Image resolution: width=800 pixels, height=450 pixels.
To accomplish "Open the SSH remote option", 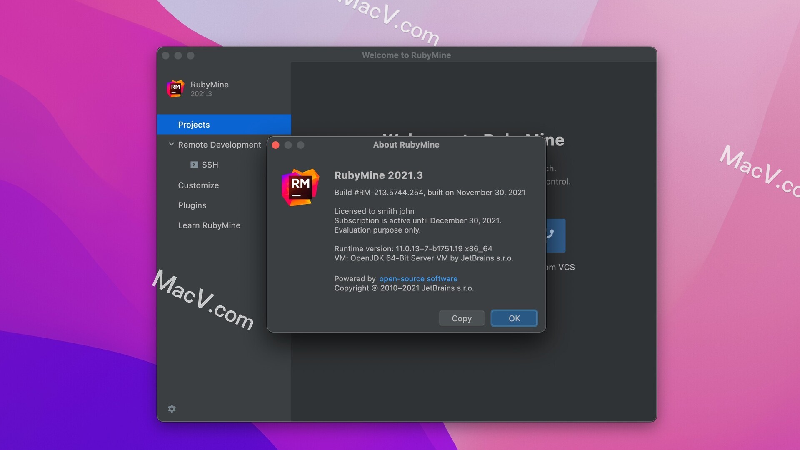I will click(x=210, y=165).
